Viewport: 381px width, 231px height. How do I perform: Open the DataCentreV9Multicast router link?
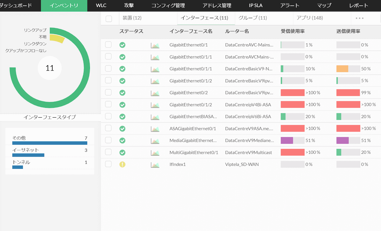(x=248, y=153)
